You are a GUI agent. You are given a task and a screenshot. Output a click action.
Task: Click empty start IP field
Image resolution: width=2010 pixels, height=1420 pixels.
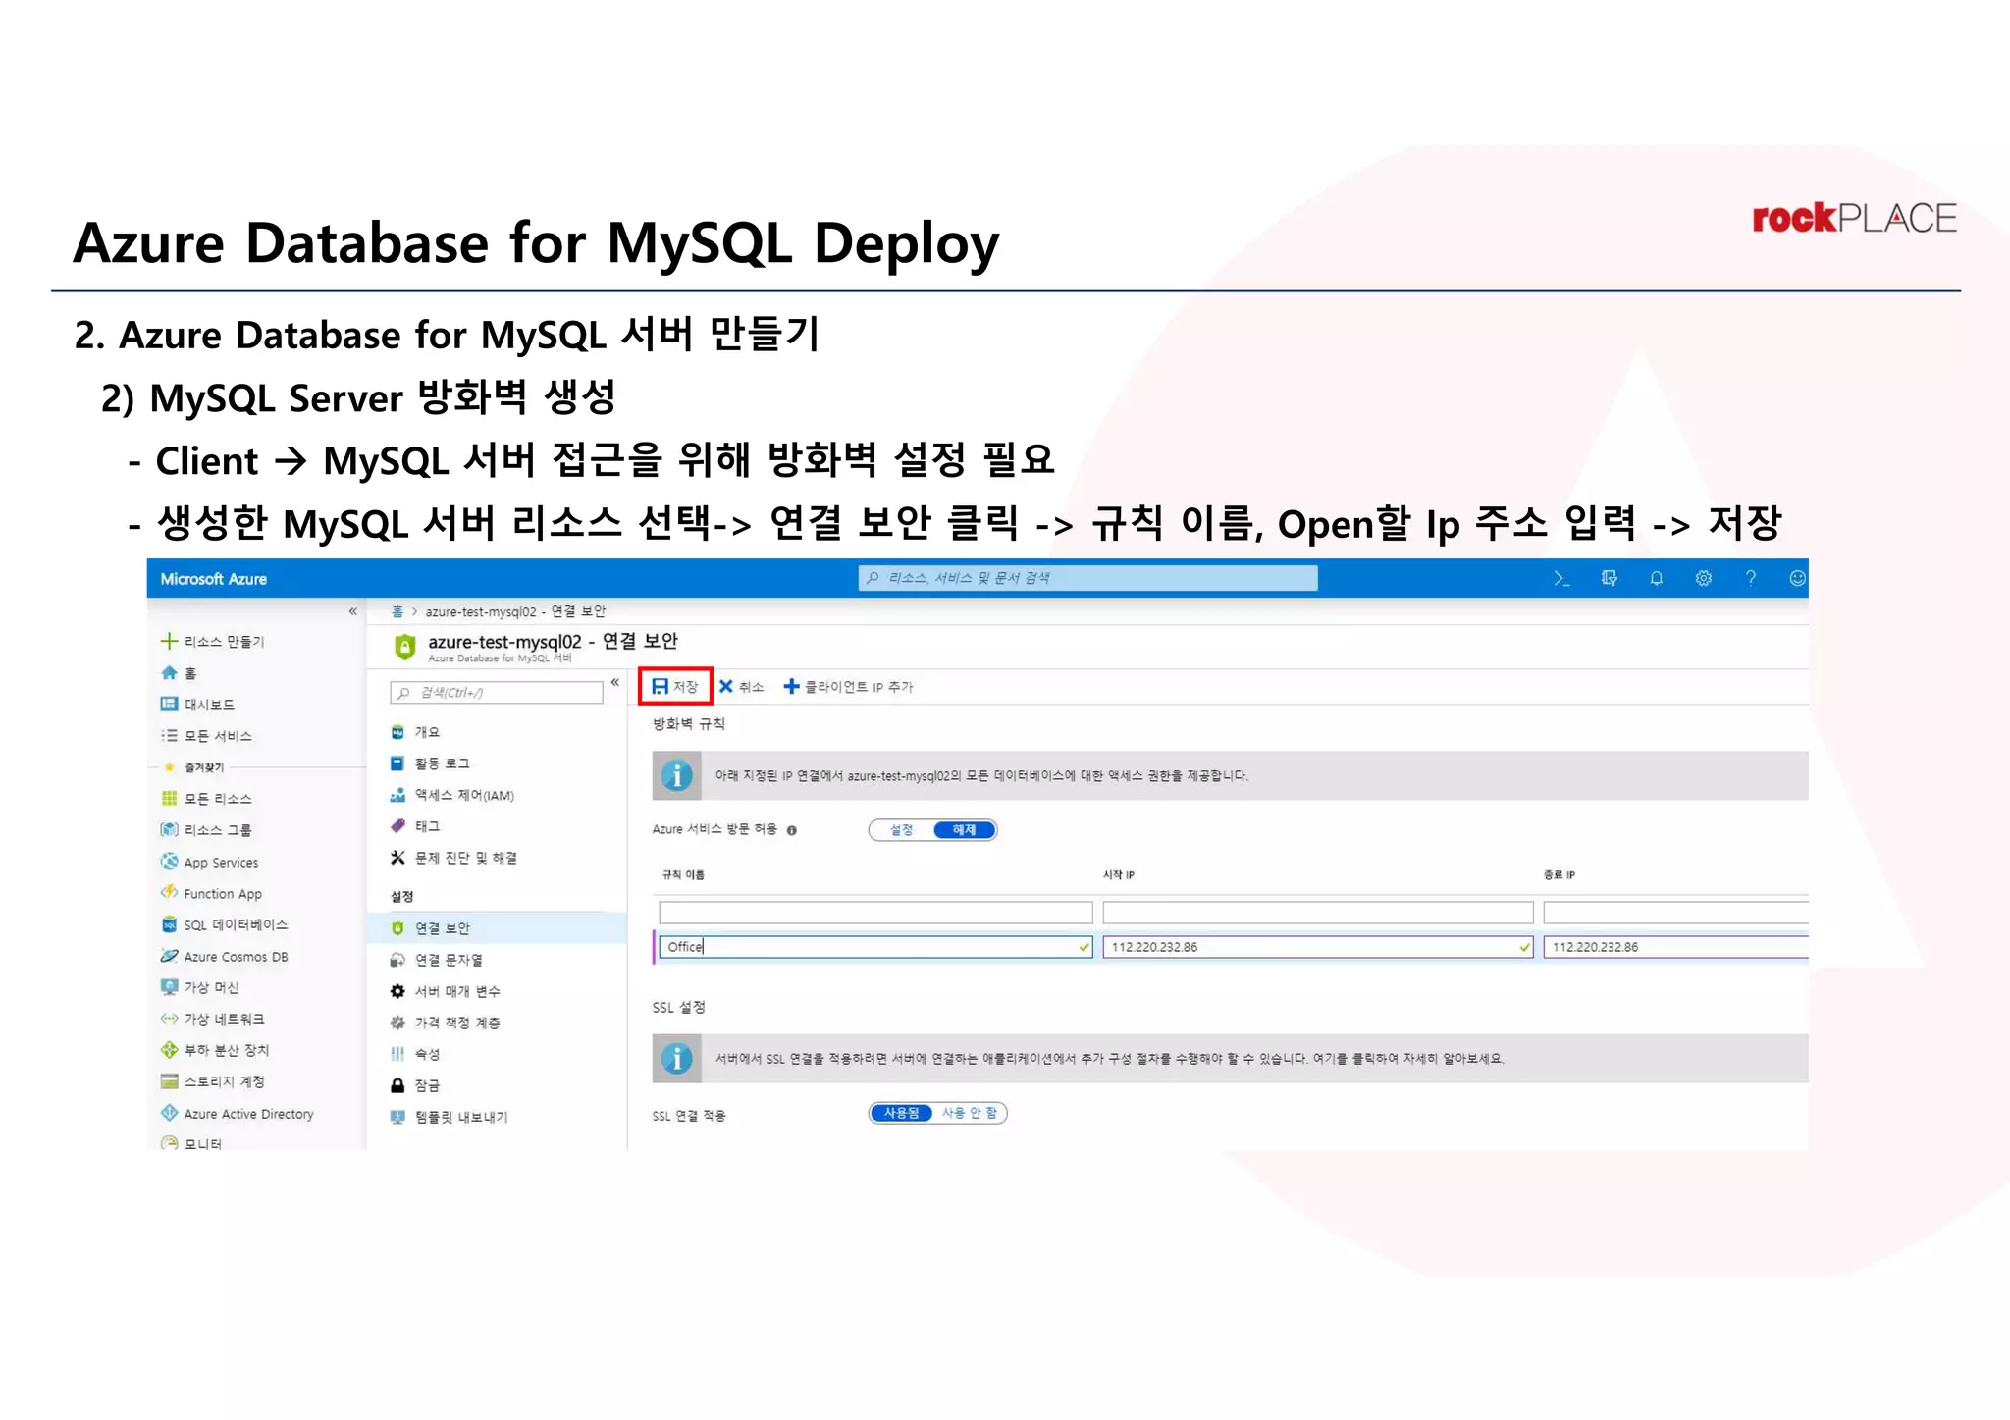[x=1318, y=913]
